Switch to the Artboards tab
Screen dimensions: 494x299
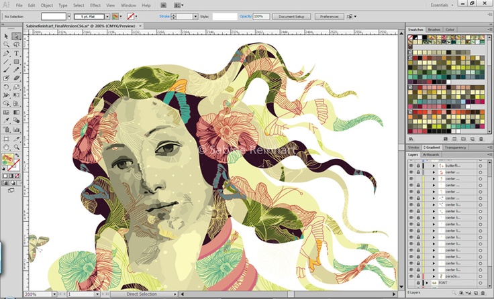tap(432, 155)
